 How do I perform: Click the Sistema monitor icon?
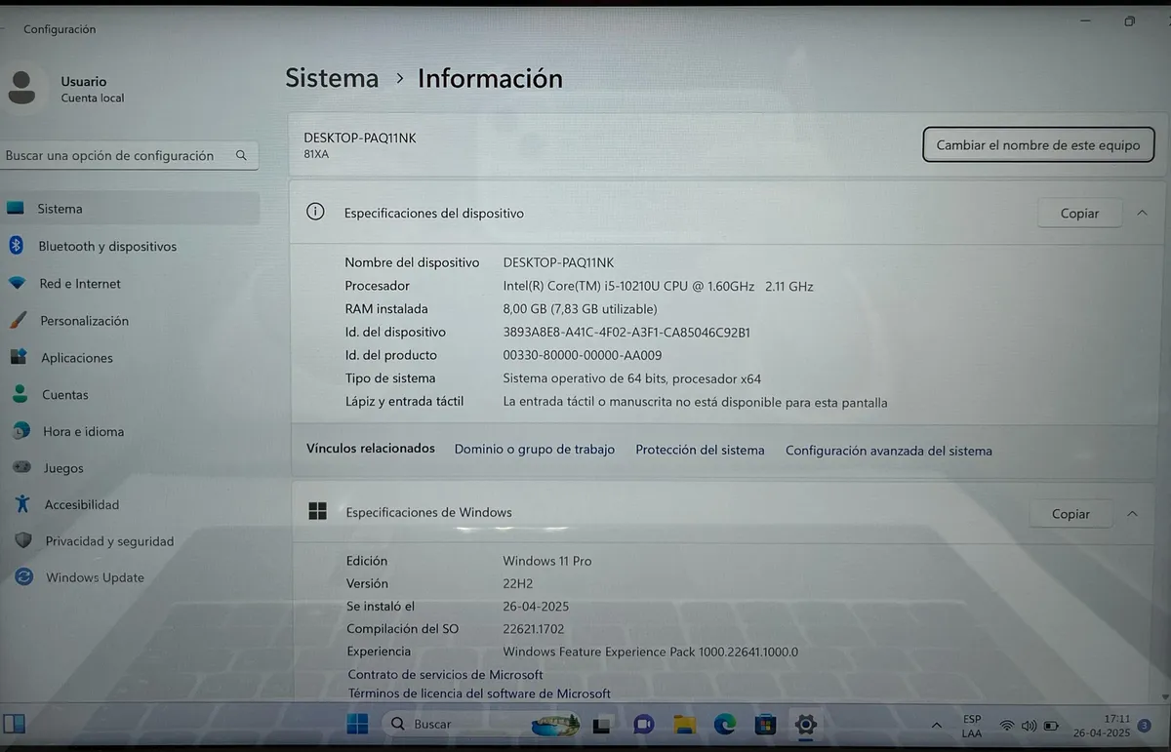click(x=16, y=208)
